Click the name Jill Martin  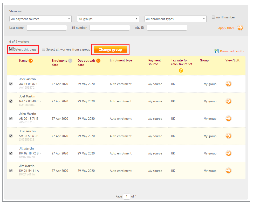(x=26, y=149)
